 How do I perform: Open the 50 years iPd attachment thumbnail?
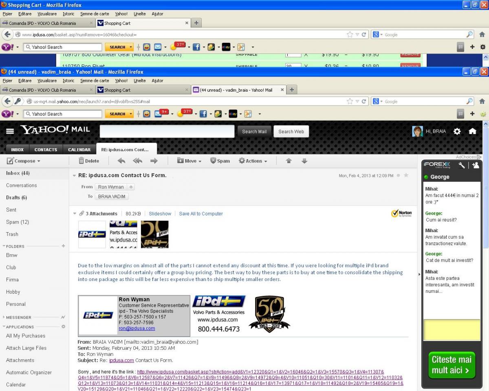[154, 234]
